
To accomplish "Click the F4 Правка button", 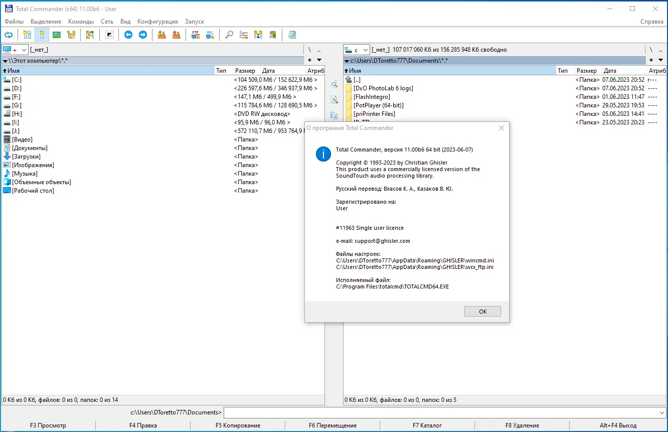I will point(143,425).
